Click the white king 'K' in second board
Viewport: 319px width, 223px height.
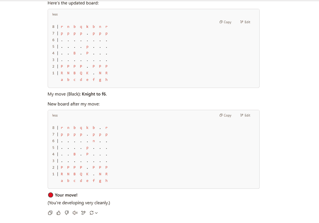pos(87,174)
